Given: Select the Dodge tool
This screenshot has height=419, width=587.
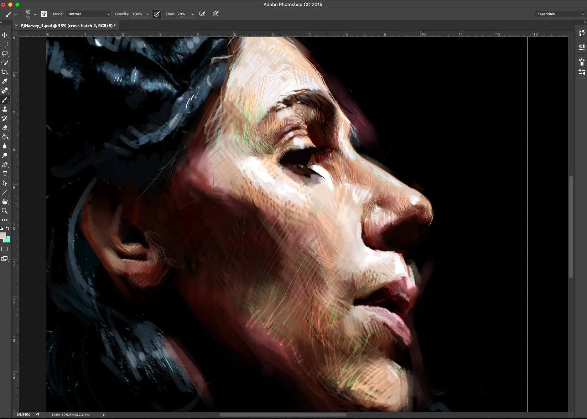Looking at the screenshot, I should (x=5, y=155).
